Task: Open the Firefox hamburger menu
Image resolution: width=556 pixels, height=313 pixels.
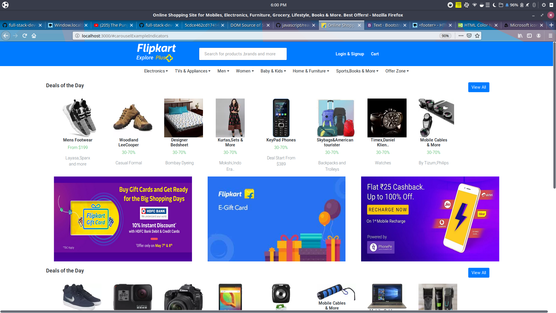Action: click(x=550, y=36)
